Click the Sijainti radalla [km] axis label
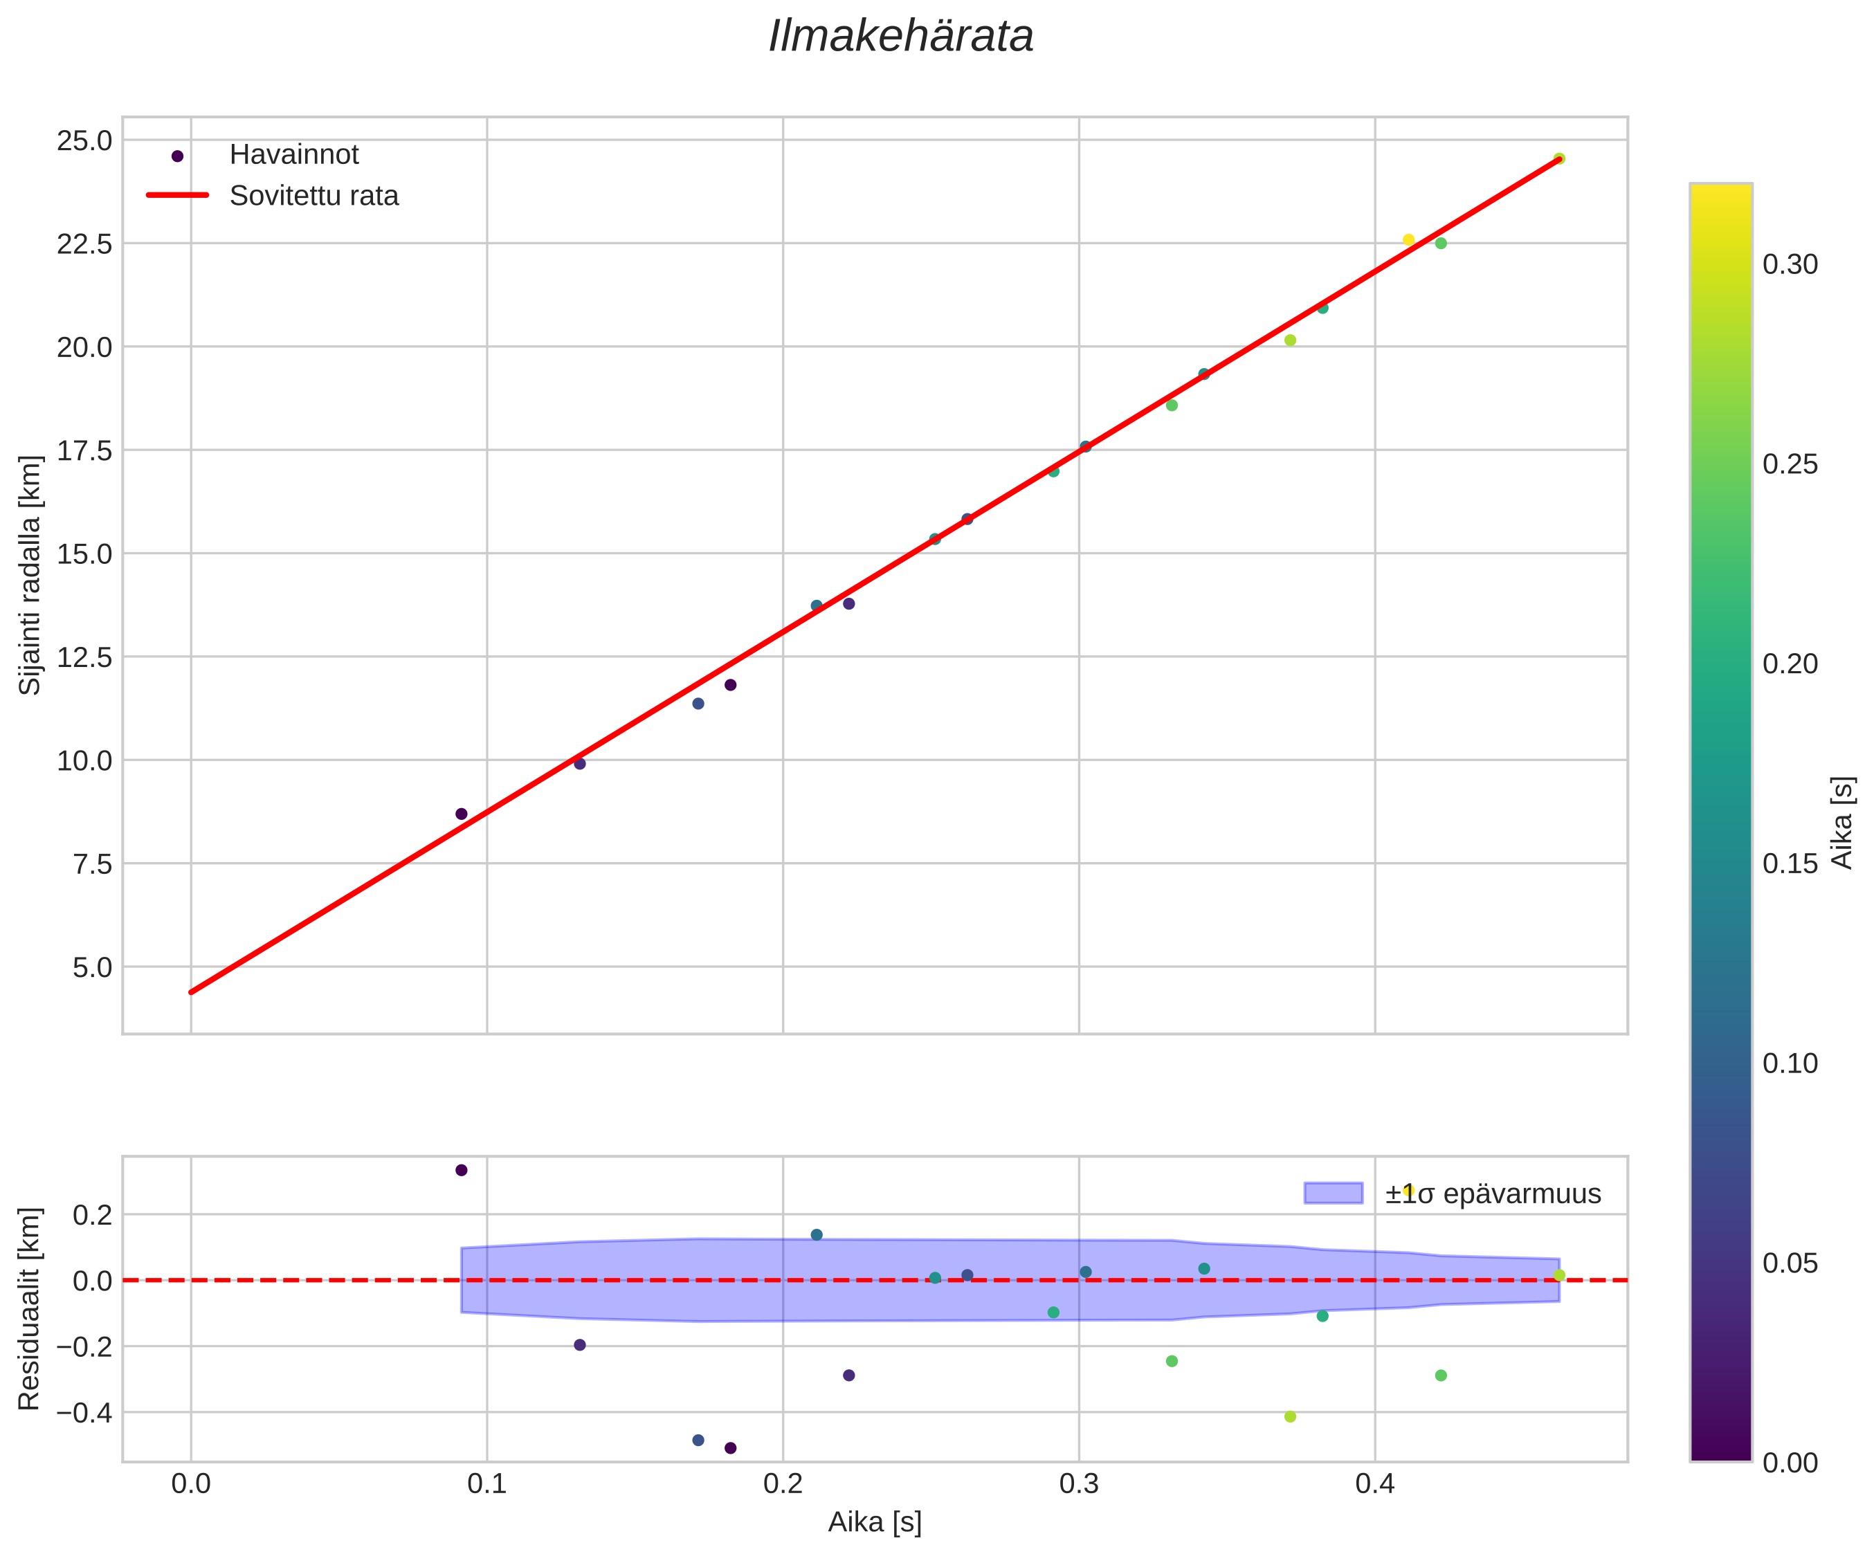 click(30, 574)
